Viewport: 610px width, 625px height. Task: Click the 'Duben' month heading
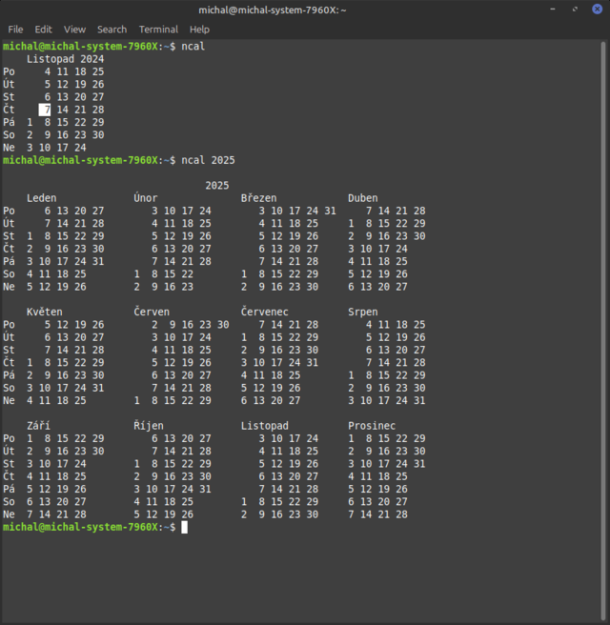(363, 198)
